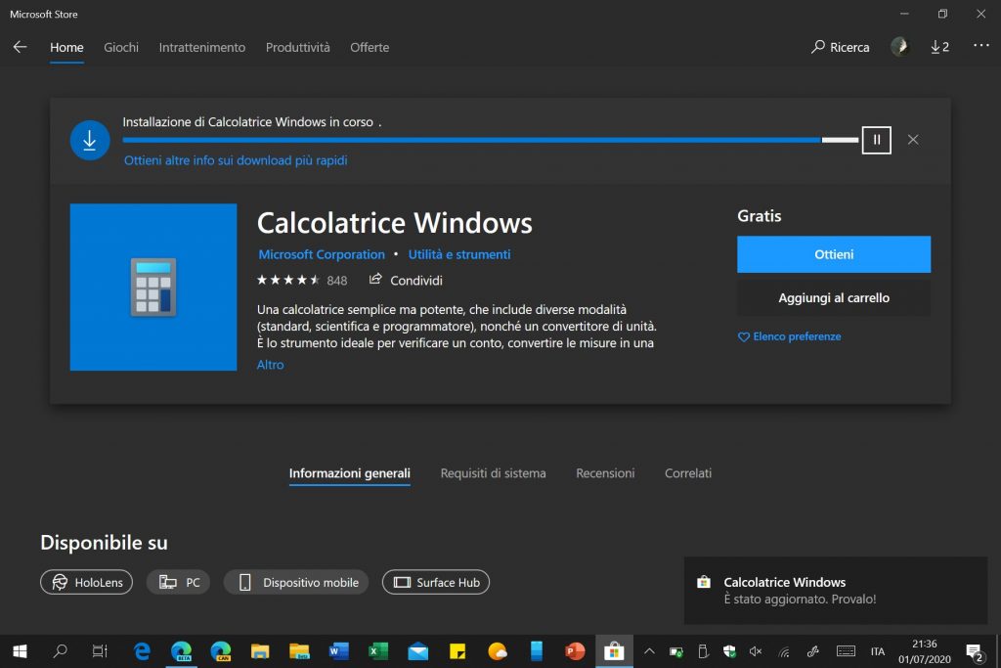Show hidden system tray icons chevron
Viewport: 1001px width, 668px height.
(648, 651)
